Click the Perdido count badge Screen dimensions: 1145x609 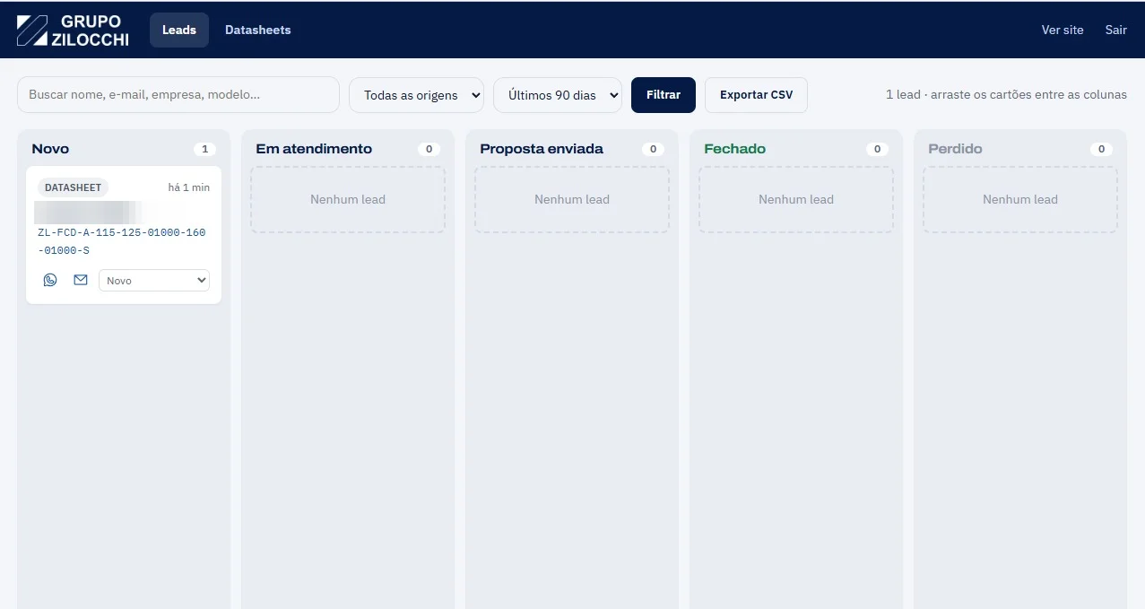click(x=1101, y=150)
